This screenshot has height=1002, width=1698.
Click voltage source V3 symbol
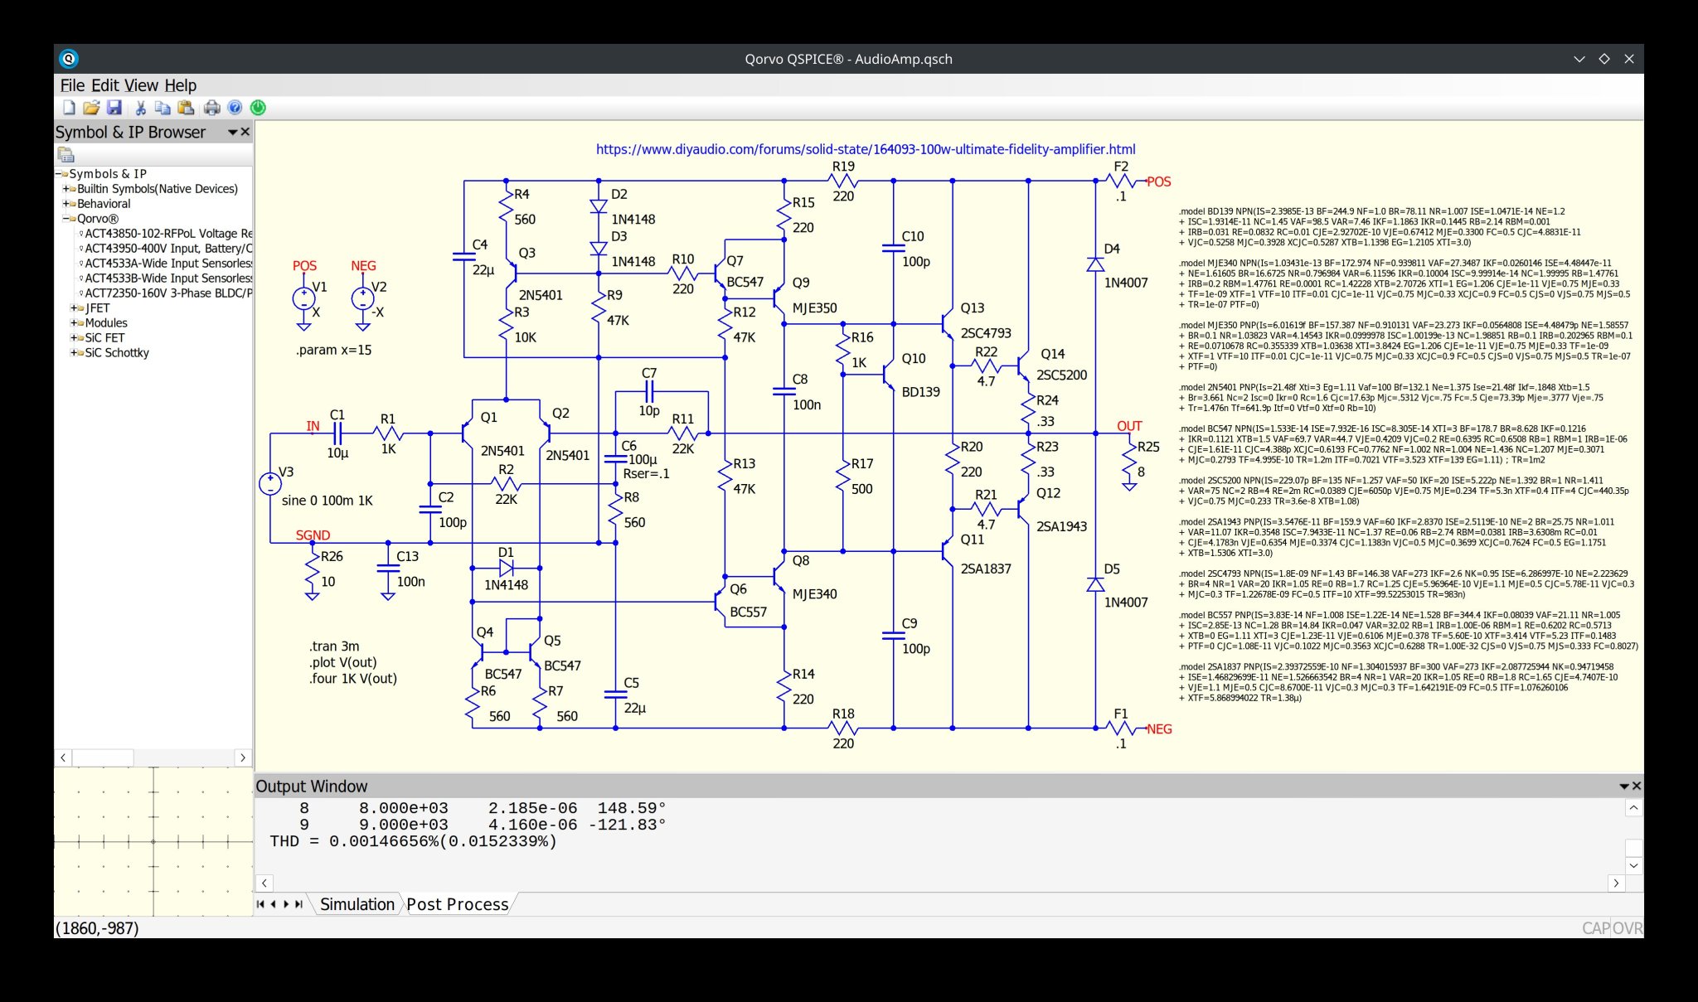(x=270, y=484)
